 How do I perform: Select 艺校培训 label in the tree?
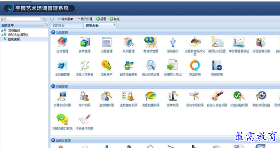(14, 31)
